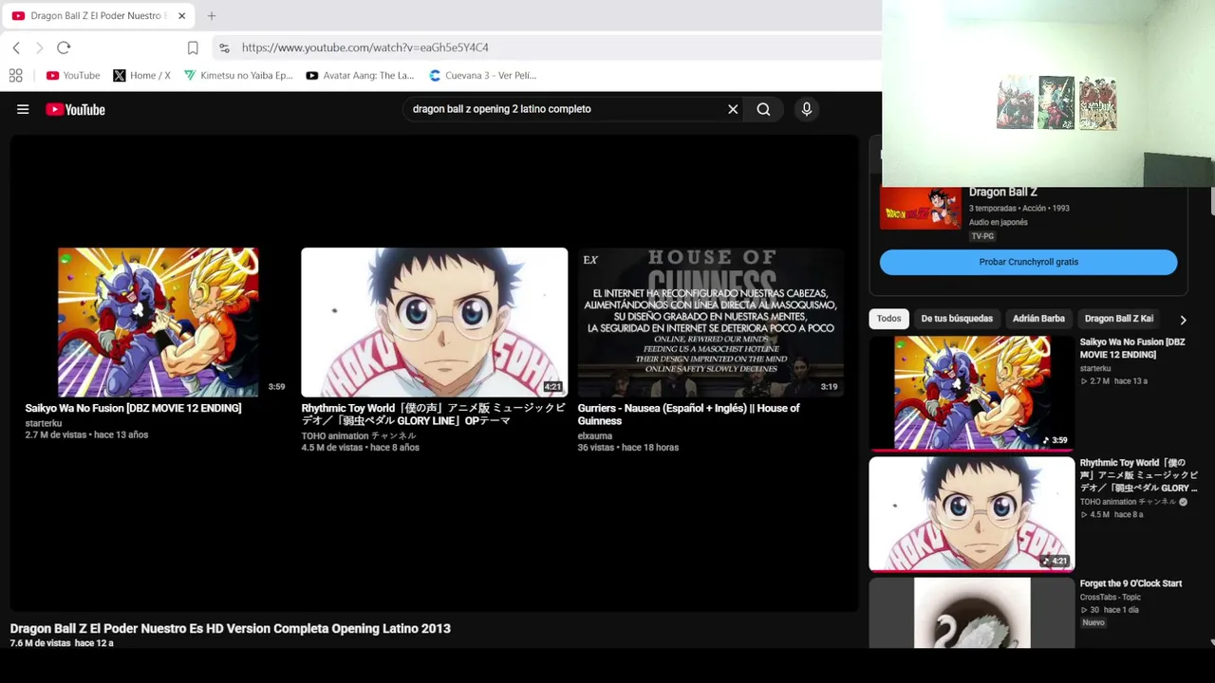Click the 'Audio en japonés' text
The width and height of the screenshot is (1215, 683).
[999, 222]
